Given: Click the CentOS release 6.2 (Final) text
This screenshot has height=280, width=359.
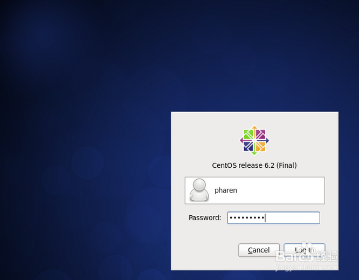Looking at the screenshot, I should click(254, 166).
